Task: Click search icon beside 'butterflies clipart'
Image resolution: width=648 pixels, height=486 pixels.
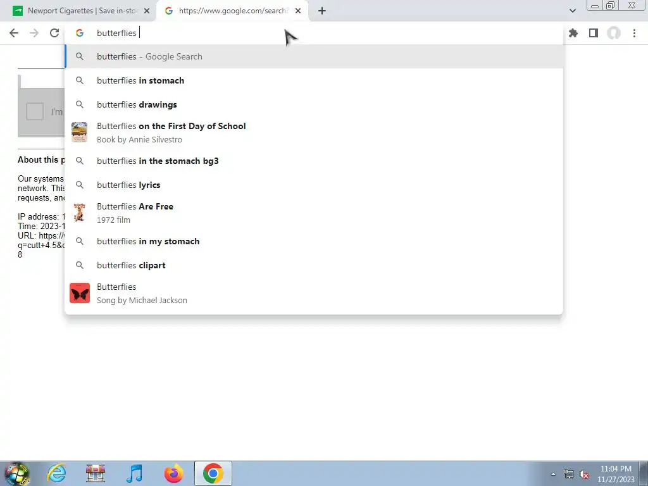Action: coord(80,265)
